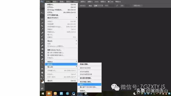The height and width of the screenshot is (96, 171).
Task: Choose 搜索 Adobe Stock... entry
Action: pos(61,50)
